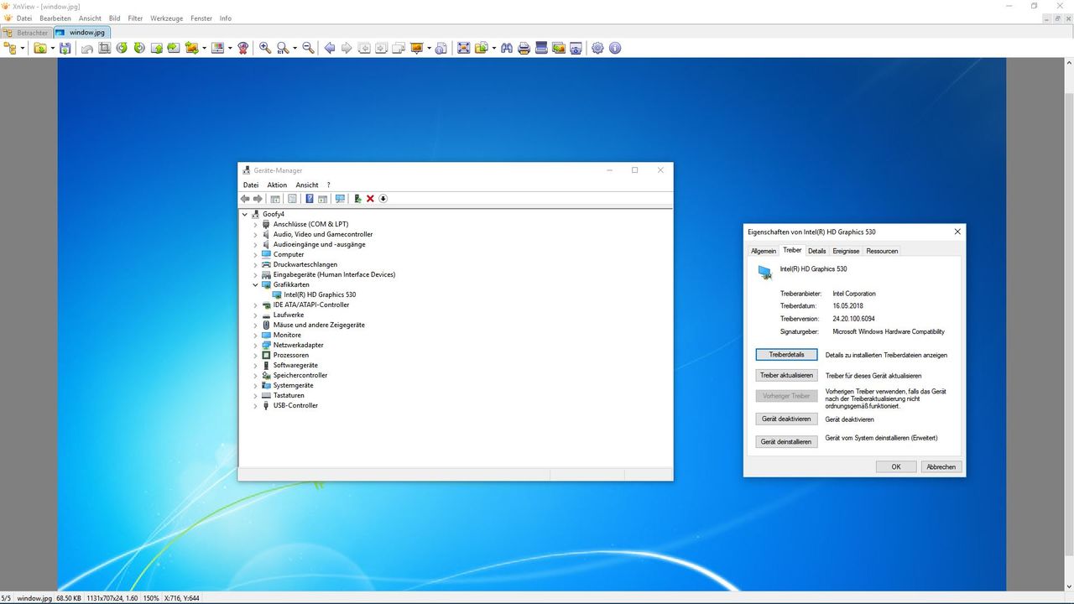Rotate image counter-clockwise with toolbar icon
This screenshot has width=1074, height=604.
(x=122, y=48)
